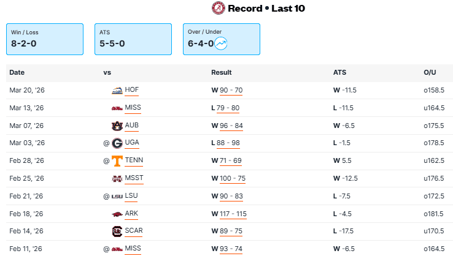Click the Mississippi State team logo
Image resolution: width=453 pixels, height=256 pixels.
[x=117, y=179]
